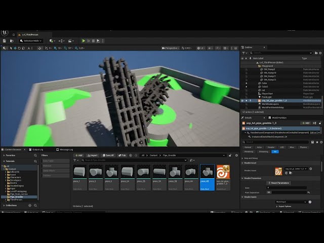This screenshot has width=324, height=243.
Task: Open the Lit view mode dropdown
Action: click(x=200, y=48)
